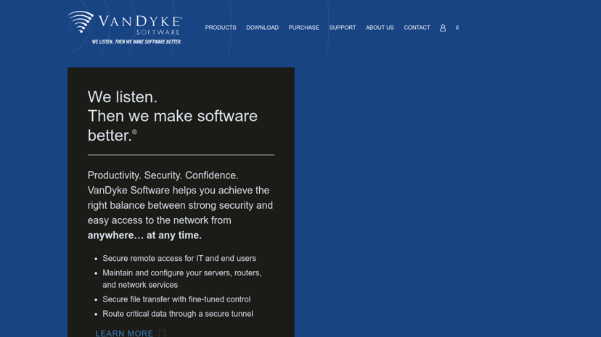This screenshot has width=601, height=337.
Task: Open the user account icon
Action: [443, 28]
